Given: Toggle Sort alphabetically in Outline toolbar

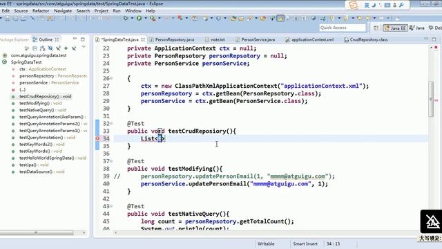Looking at the screenshot, I should pyautogui.click(x=42, y=48).
